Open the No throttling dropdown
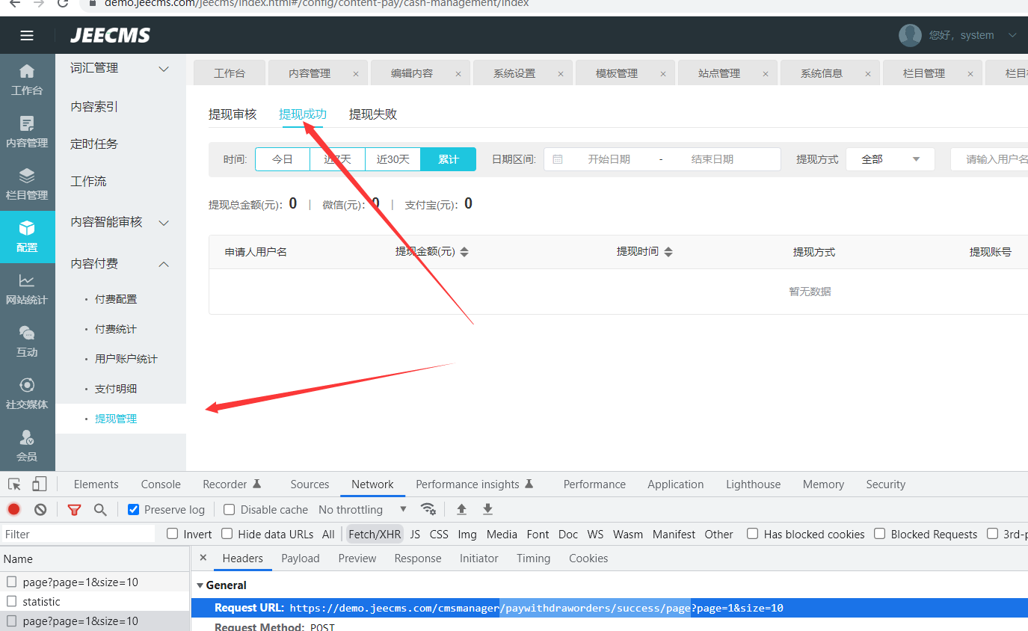This screenshot has width=1028, height=631. 362,509
